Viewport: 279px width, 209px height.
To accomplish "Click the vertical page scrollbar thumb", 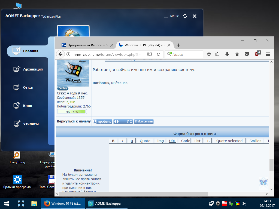I will click(271, 165).
